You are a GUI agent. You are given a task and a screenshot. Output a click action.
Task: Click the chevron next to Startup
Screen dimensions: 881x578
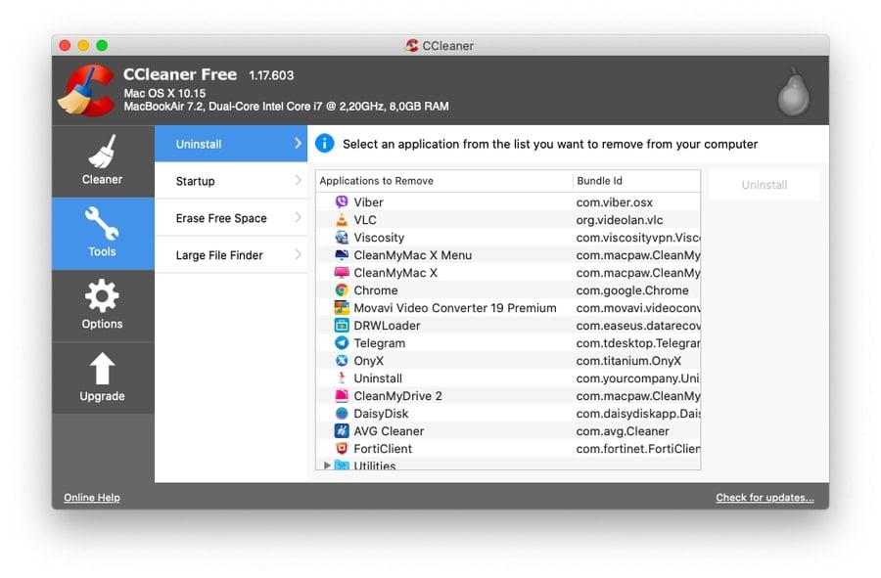pyautogui.click(x=298, y=181)
